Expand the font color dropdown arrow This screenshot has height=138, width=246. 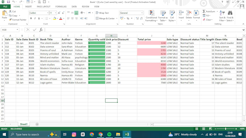[x=64, y=18]
